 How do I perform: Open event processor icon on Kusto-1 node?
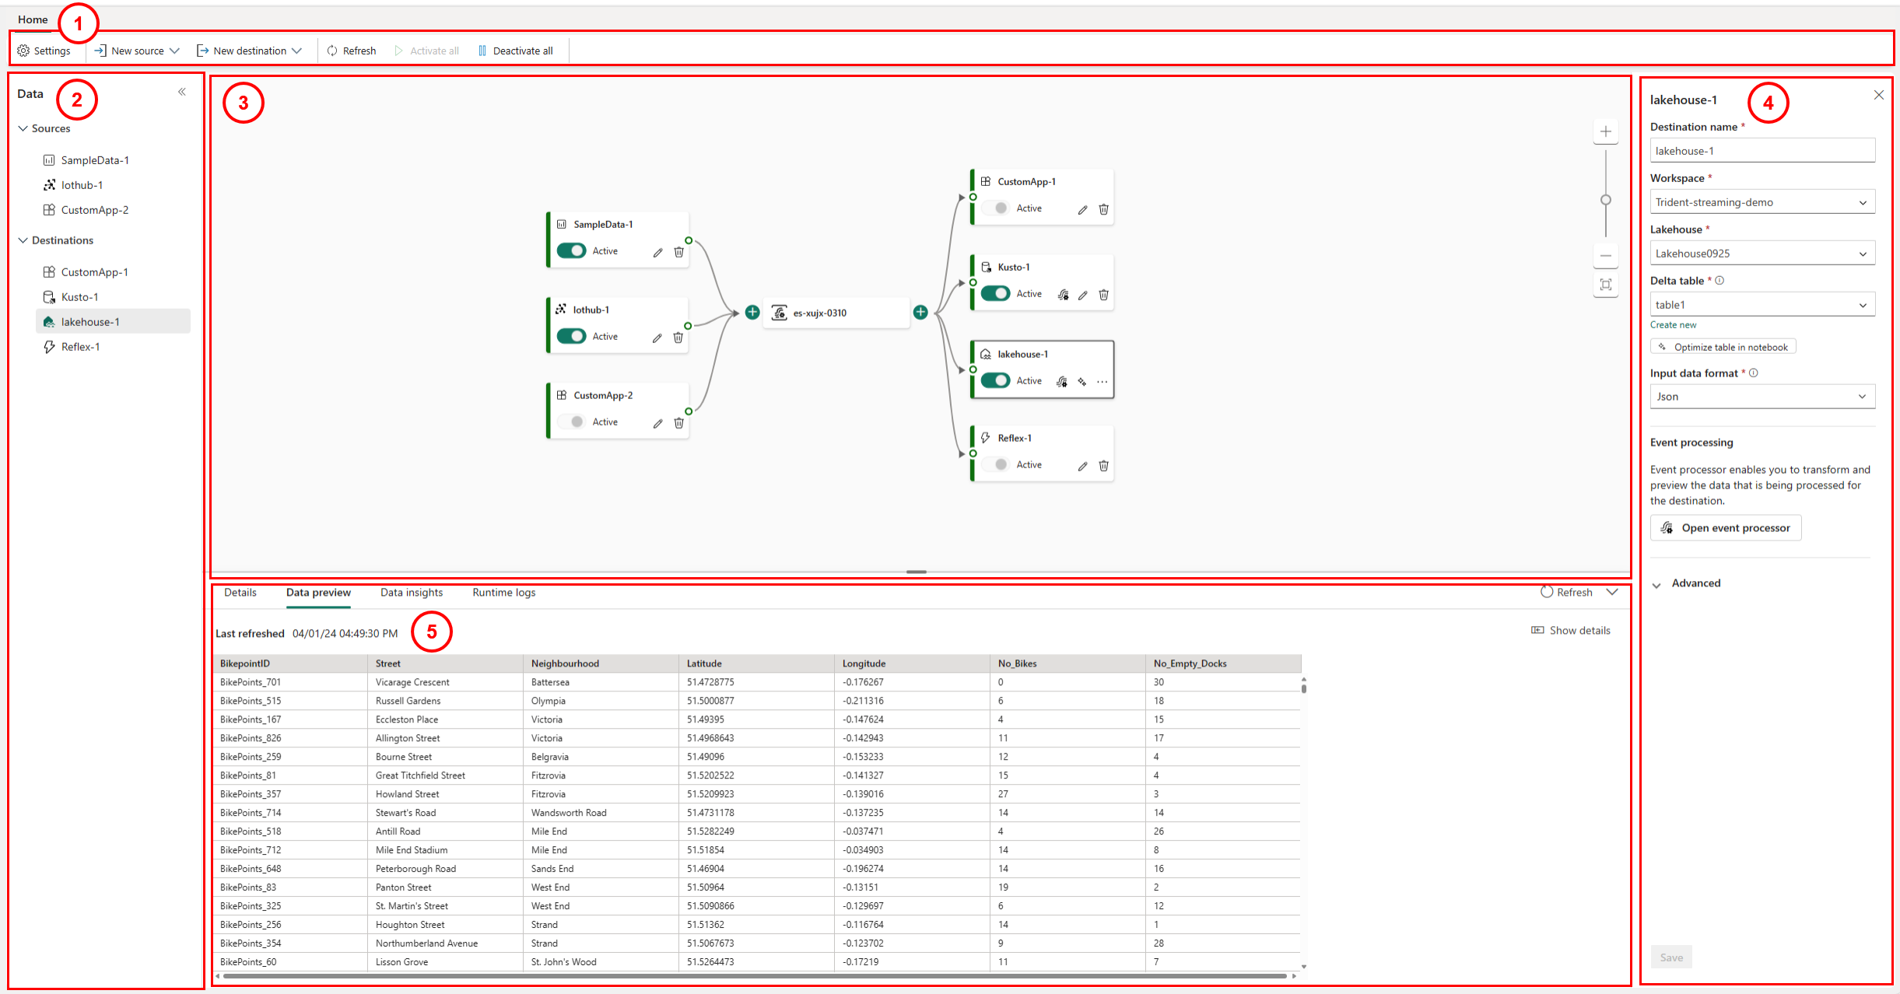tap(1063, 295)
